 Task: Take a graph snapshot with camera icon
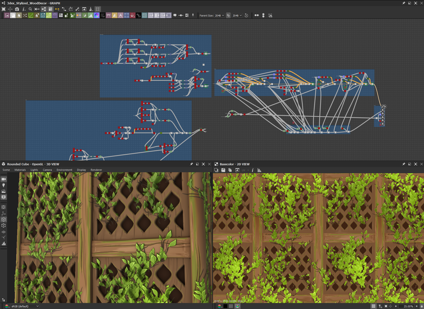[x=17, y=9]
